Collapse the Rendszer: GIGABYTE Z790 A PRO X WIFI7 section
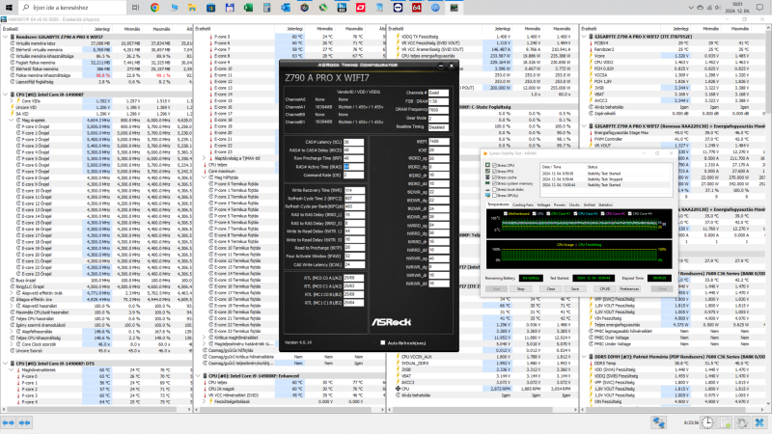The height and width of the screenshot is (434, 772). click(6, 37)
